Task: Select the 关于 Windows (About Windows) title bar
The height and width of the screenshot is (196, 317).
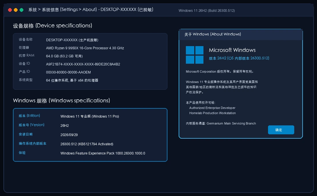Action: 241,35
